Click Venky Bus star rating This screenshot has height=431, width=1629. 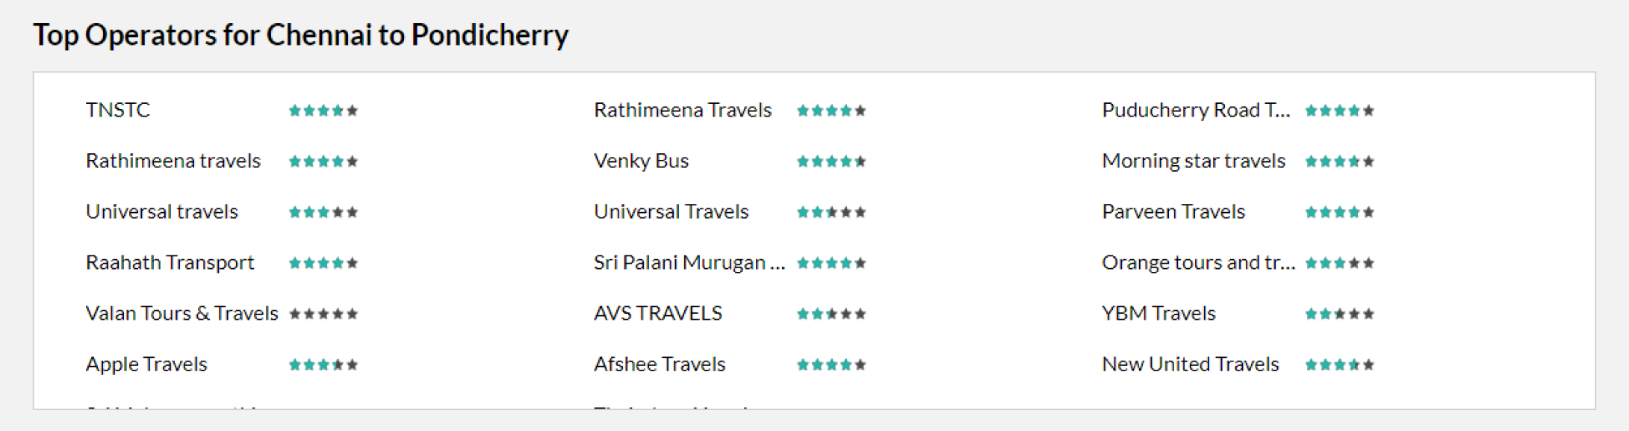[x=831, y=161]
